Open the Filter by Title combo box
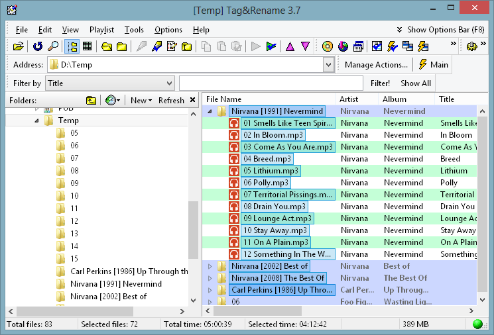This screenshot has height=335, width=494. pyautogui.click(x=110, y=83)
